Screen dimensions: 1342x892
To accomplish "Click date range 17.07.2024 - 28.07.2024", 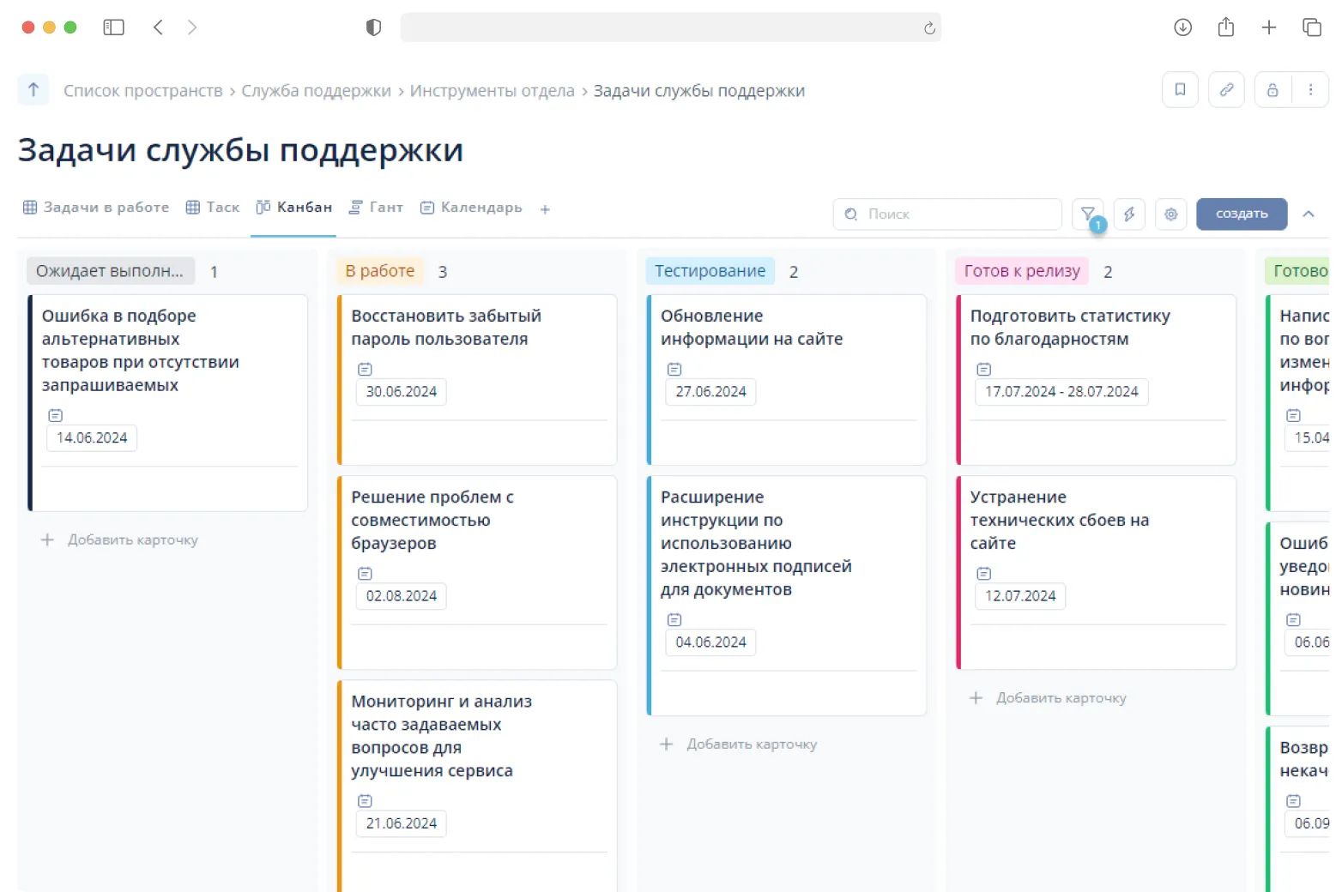I will (1061, 392).
